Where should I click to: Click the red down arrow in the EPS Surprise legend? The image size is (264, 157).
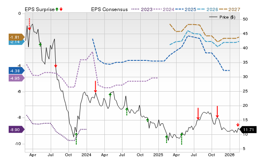(61, 9)
